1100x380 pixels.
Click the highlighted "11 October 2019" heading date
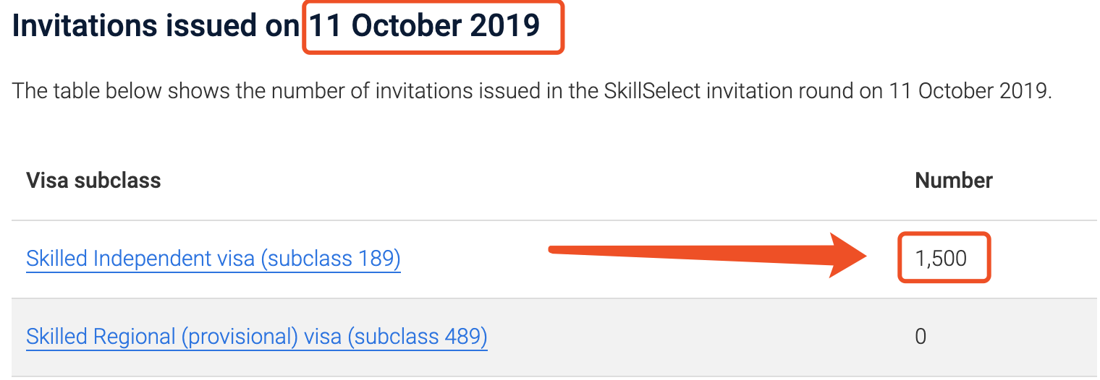tap(426, 26)
